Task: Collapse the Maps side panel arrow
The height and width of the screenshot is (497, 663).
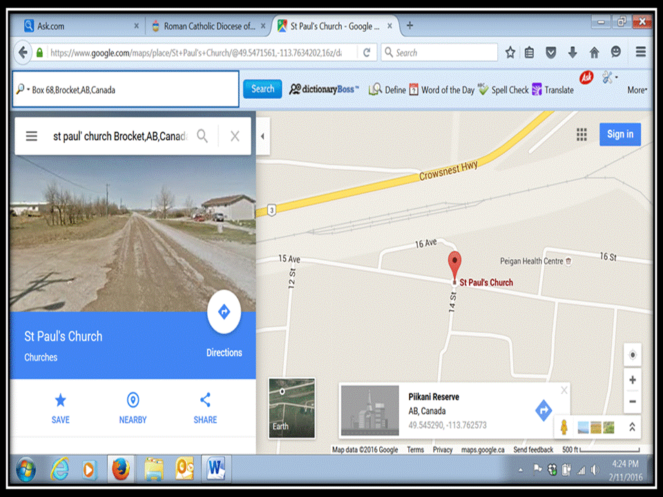Action: click(262, 136)
